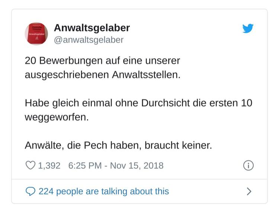The width and height of the screenshot is (279, 214).
Task: Expand conversation with the right chevron
Action: point(249,191)
